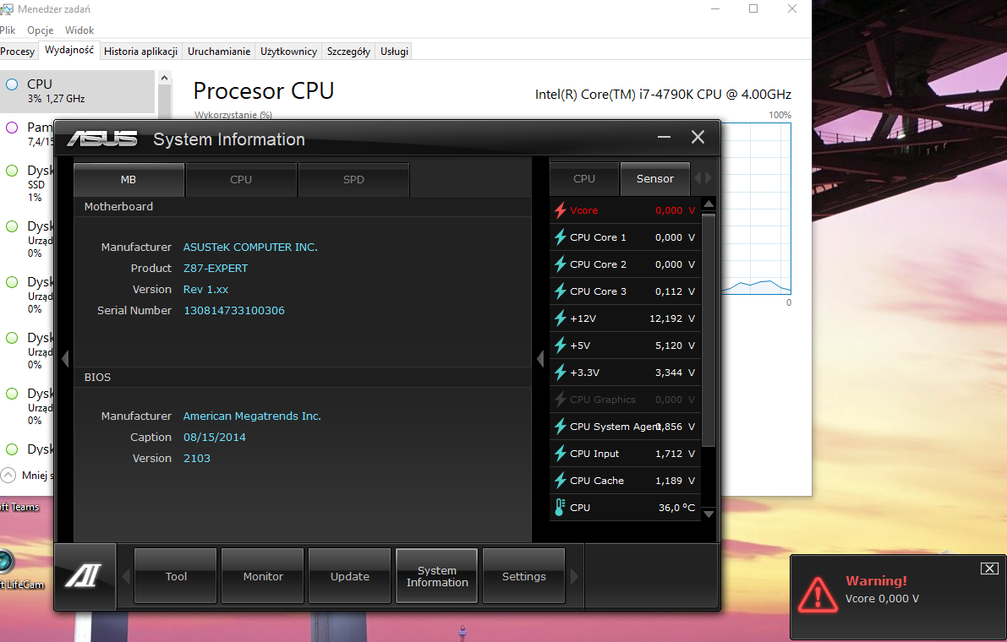Click the CPU Cache voltage bolt icon
The height and width of the screenshot is (642, 1007).
pos(560,480)
